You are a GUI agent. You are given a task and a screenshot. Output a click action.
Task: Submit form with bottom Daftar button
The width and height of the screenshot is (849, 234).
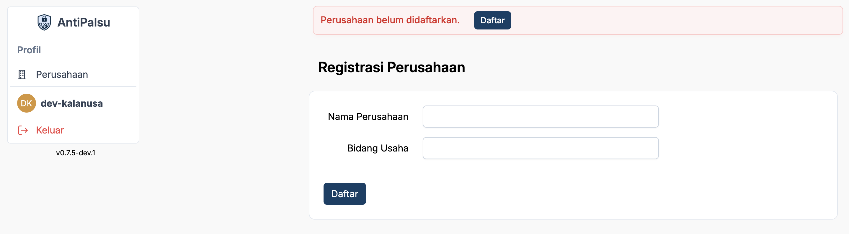pos(345,194)
